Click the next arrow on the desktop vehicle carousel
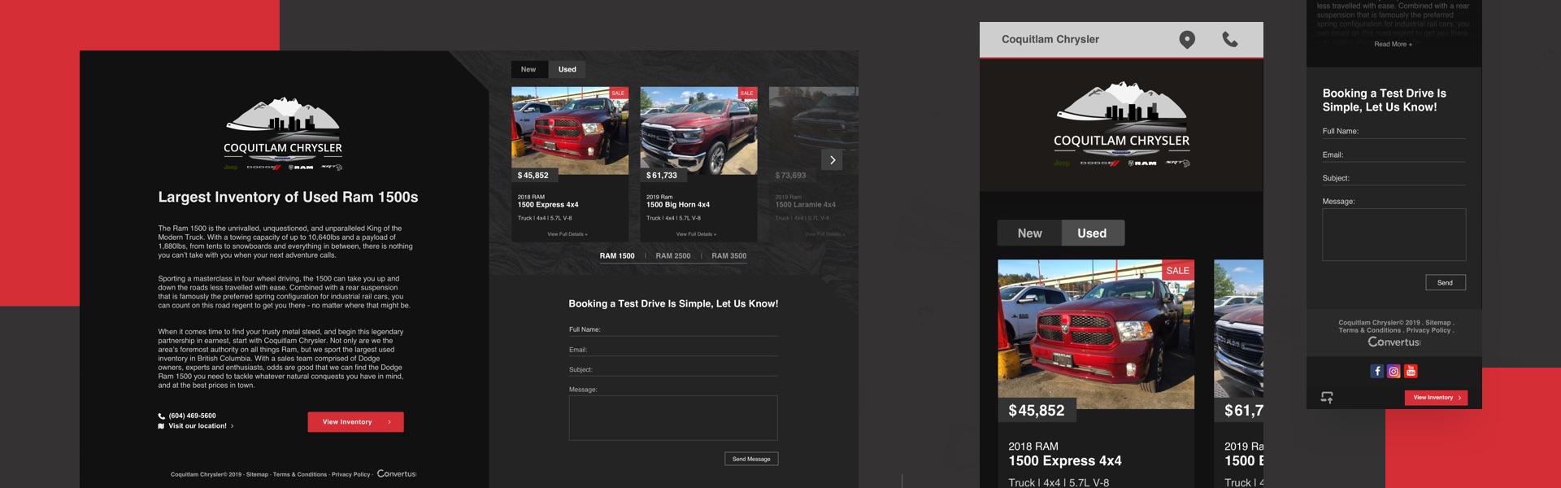The image size is (1561, 488). coord(833,160)
